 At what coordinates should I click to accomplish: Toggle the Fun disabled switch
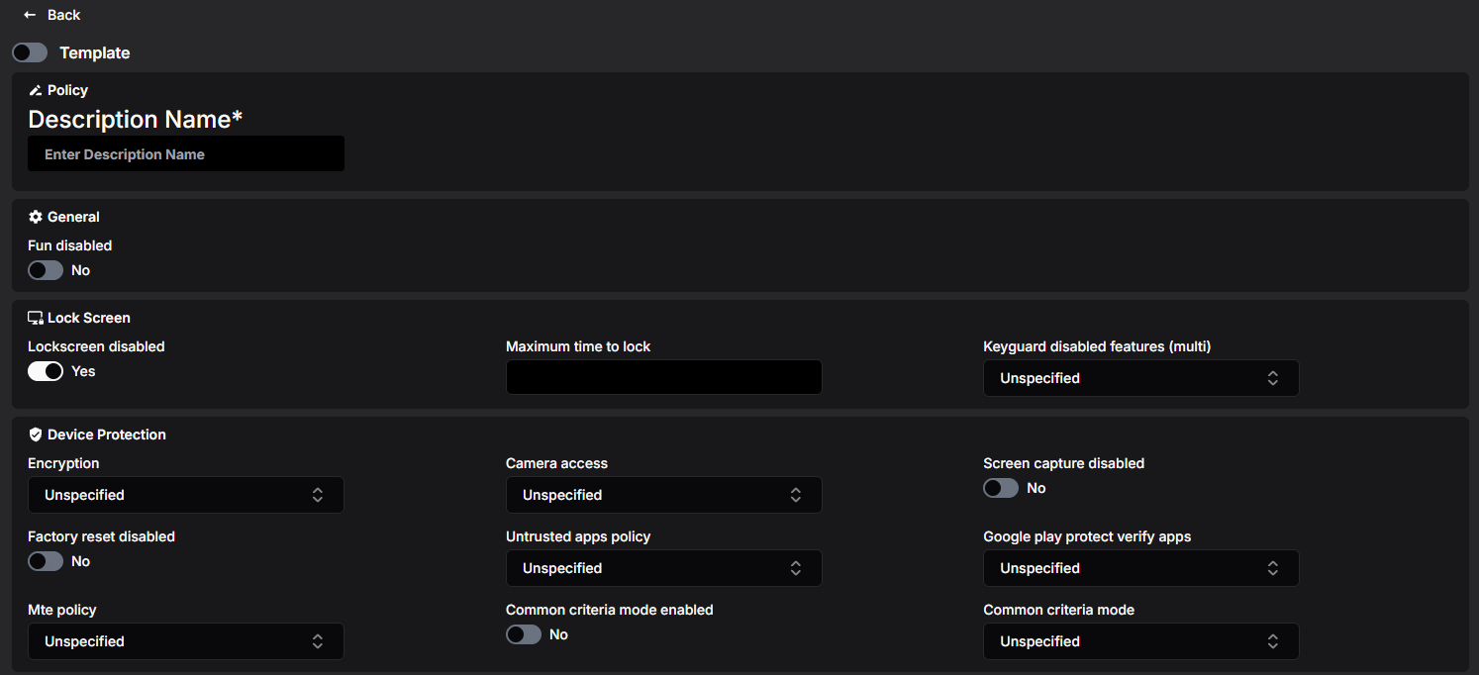pos(46,270)
